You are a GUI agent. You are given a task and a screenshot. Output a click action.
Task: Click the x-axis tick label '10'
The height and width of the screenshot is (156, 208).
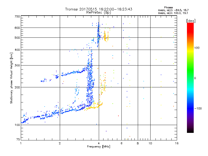[150, 143]
